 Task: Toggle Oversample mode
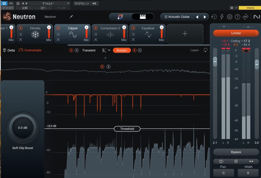(x=30, y=50)
